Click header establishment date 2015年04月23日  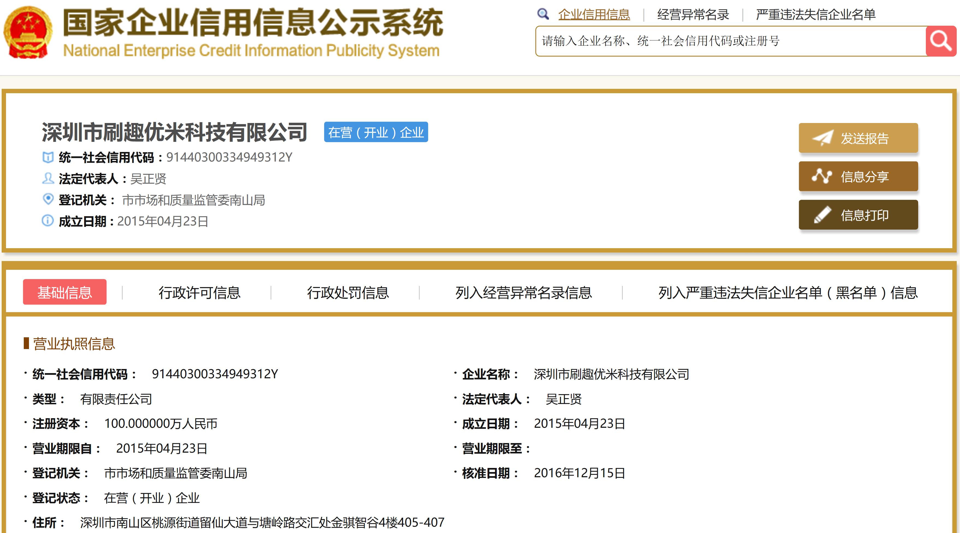pyautogui.click(x=163, y=221)
